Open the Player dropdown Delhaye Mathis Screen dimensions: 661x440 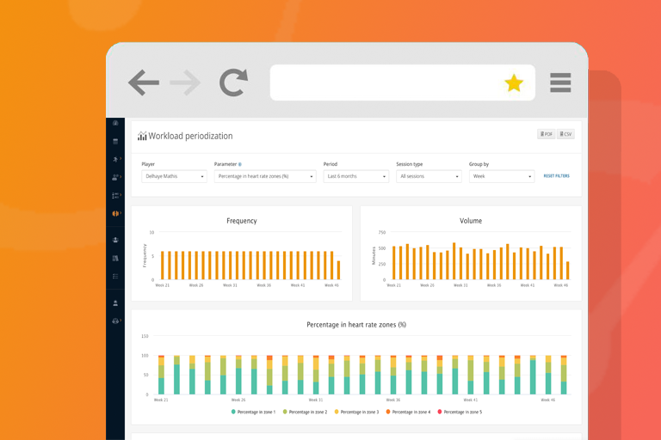174,176
